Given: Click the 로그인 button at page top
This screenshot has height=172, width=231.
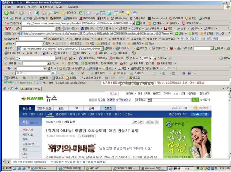Looking at the screenshot, I should point(113,94).
